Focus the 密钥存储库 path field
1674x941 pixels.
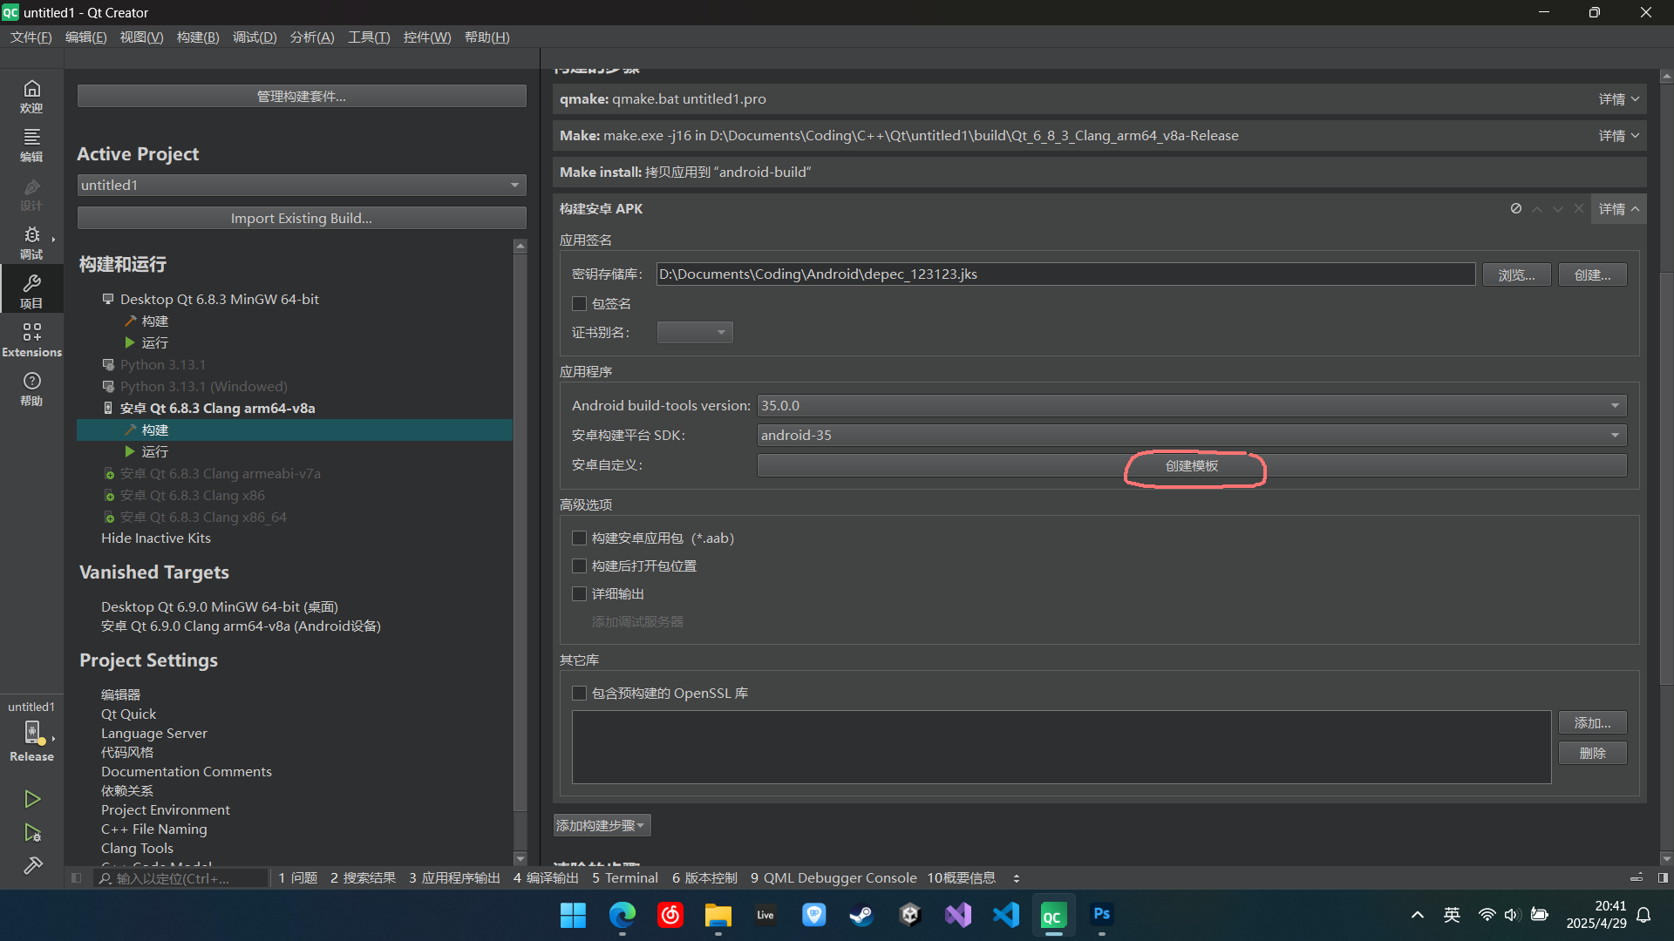pyautogui.click(x=1065, y=274)
